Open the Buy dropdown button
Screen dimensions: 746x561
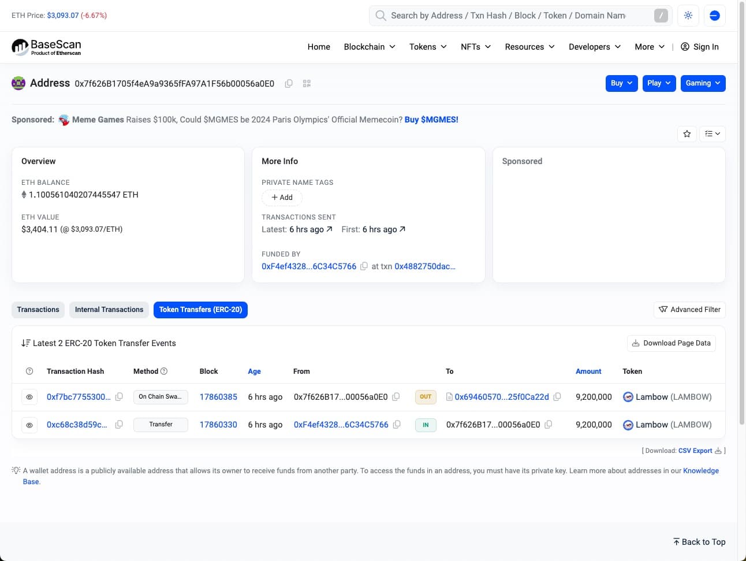[x=621, y=83]
